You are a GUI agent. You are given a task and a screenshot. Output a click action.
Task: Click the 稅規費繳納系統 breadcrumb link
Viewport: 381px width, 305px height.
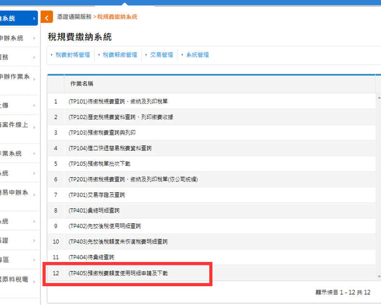click(x=117, y=17)
